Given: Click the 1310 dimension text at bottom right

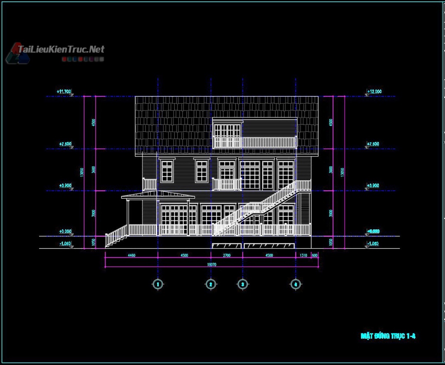Looking at the screenshot, I should point(303,255).
